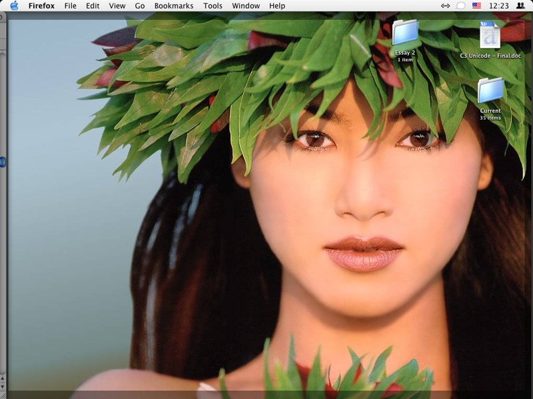Viewport: 533px width, 399px height.
Task: Select the Essay 2 folder on desktop
Action: pyautogui.click(x=405, y=33)
